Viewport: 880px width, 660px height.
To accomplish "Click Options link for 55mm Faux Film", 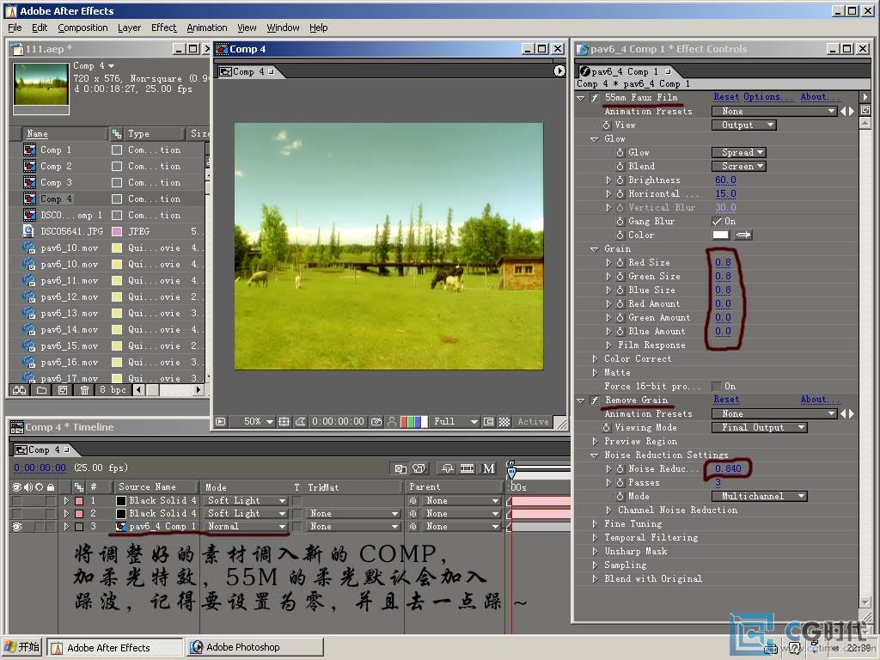I will pos(768,97).
